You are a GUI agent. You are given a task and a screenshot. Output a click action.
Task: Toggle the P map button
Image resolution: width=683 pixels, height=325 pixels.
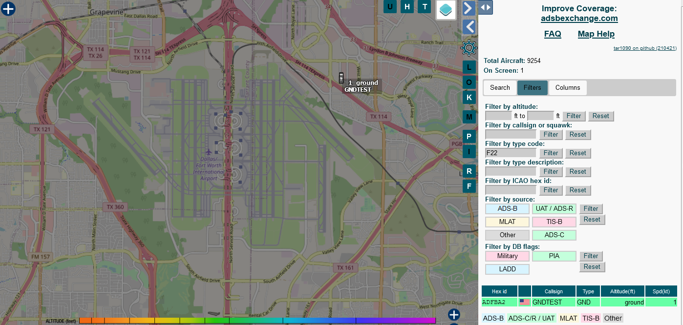coord(469,136)
